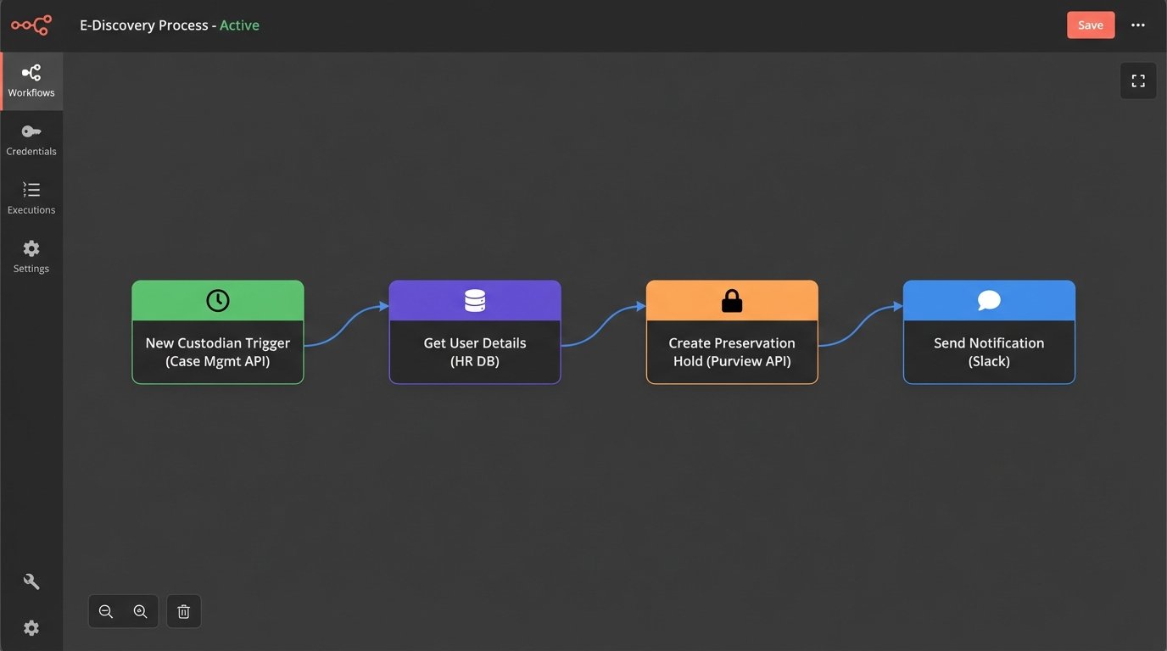Screen dimensions: 1167x651
Task: Click the clock icon on New Custodian Trigger
Action: 217,300
